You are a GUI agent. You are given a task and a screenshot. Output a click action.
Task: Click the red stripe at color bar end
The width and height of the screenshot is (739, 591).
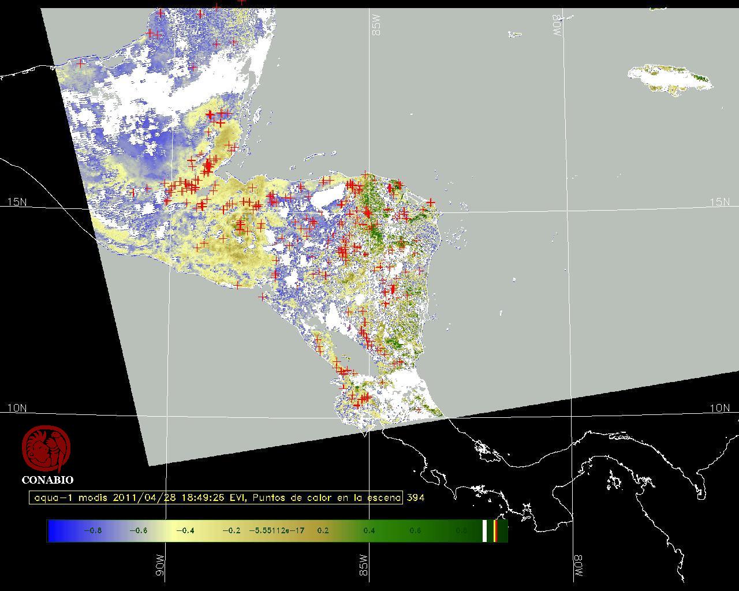pos(495,530)
